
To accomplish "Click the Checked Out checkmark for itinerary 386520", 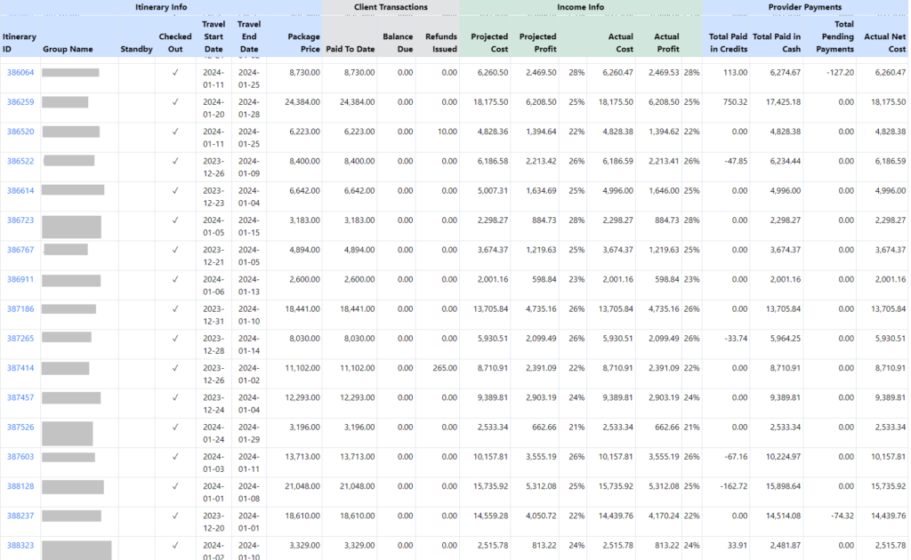I will pyautogui.click(x=175, y=132).
